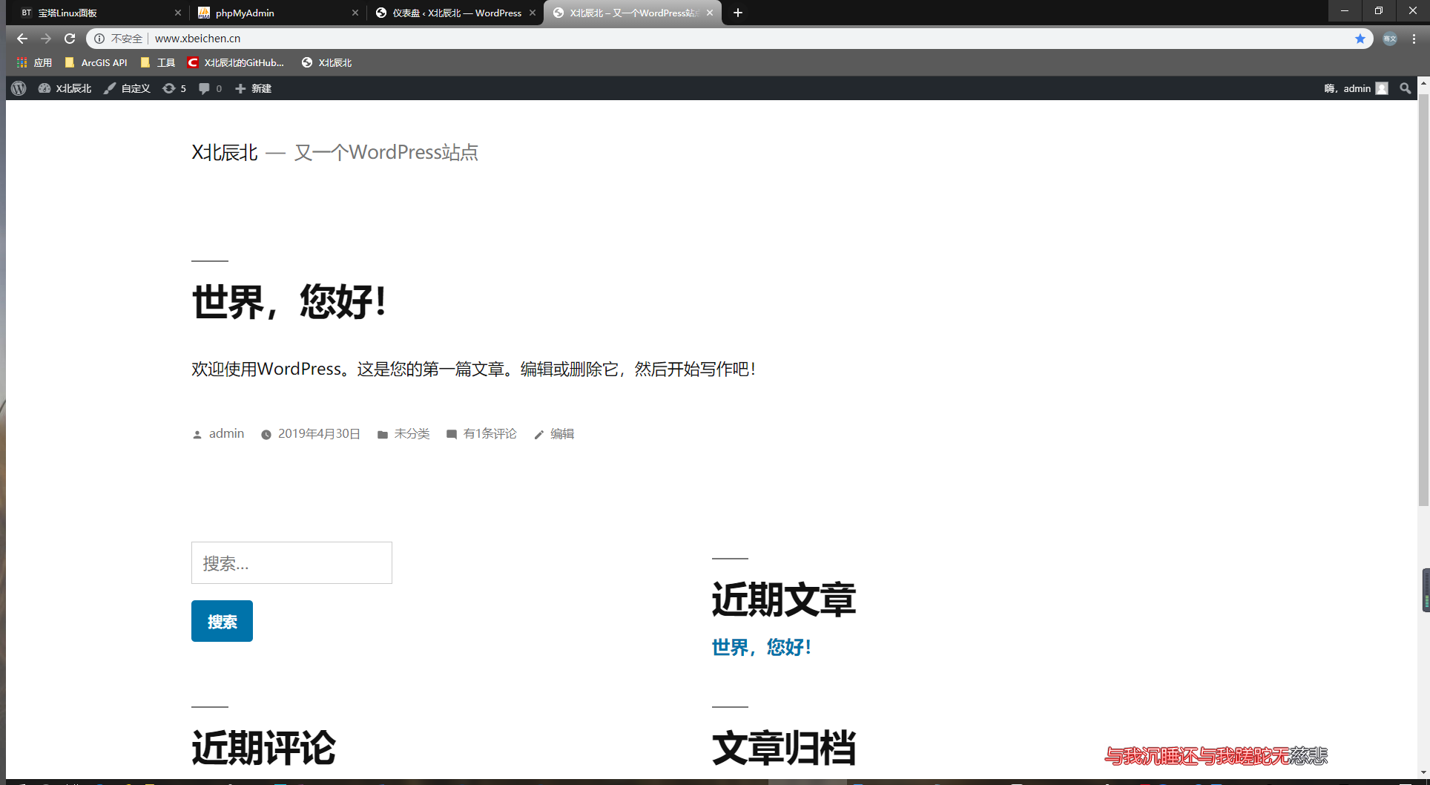This screenshot has height=785, width=1430.
Task: Open the 2019年4月30日 post date link
Action: click(x=319, y=433)
